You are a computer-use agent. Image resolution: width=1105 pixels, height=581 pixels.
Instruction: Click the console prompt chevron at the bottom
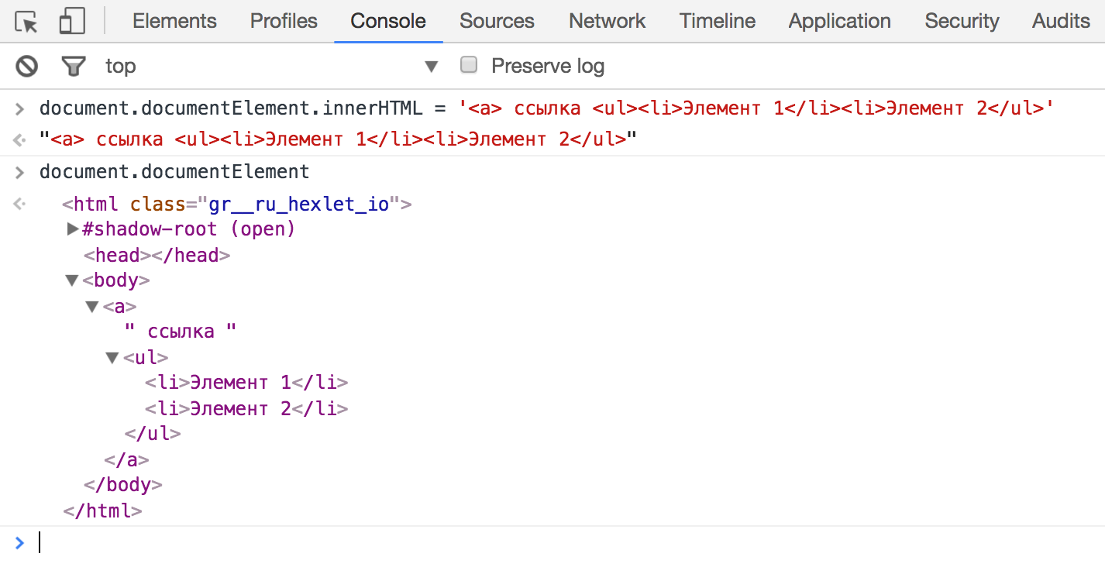19,542
